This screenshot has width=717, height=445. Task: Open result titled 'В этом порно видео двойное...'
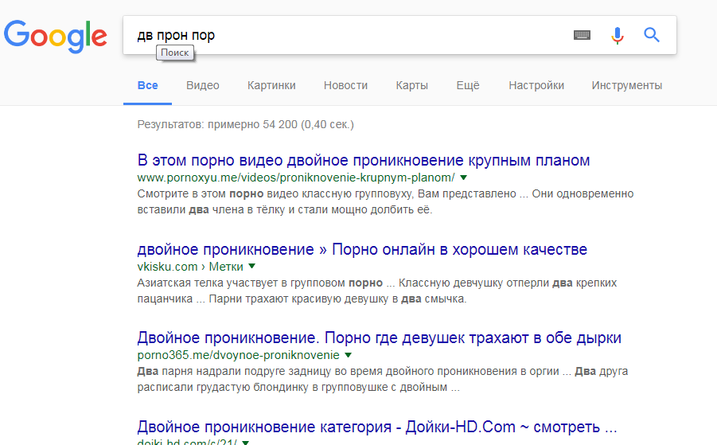pyautogui.click(x=364, y=160)
